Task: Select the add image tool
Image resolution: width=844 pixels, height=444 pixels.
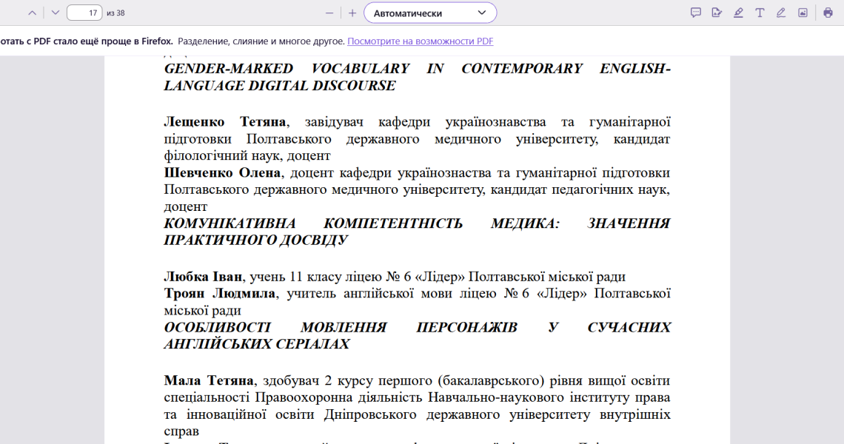Action: click(803, 13)
